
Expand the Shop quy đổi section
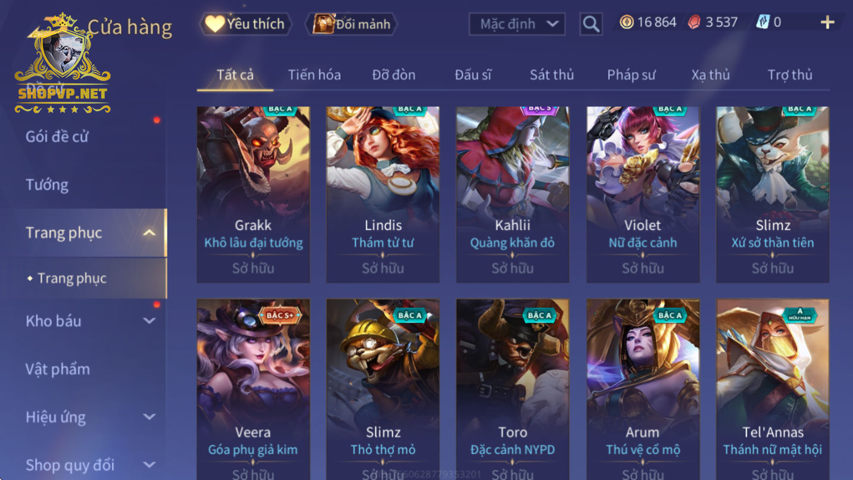click(150, 465)
